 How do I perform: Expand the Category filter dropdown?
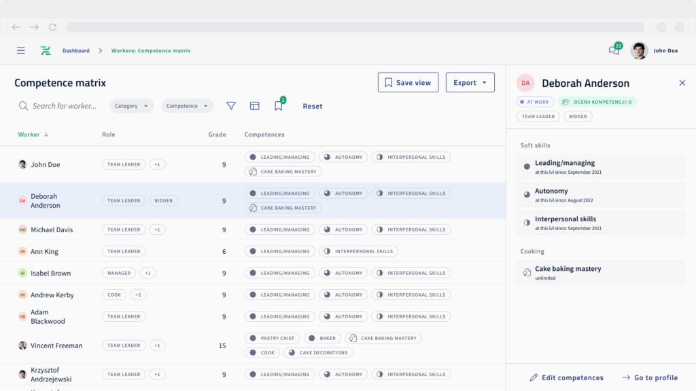point(131,106)
